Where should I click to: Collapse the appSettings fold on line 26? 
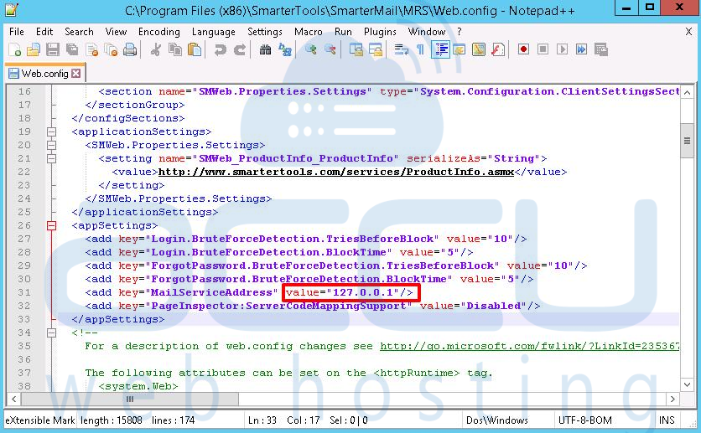[51, 225]
